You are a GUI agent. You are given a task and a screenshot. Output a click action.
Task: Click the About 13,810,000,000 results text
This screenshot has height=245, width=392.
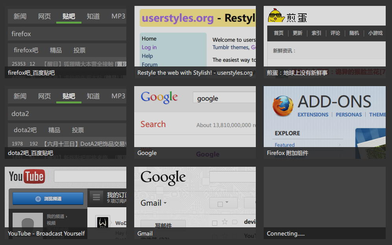226,125
